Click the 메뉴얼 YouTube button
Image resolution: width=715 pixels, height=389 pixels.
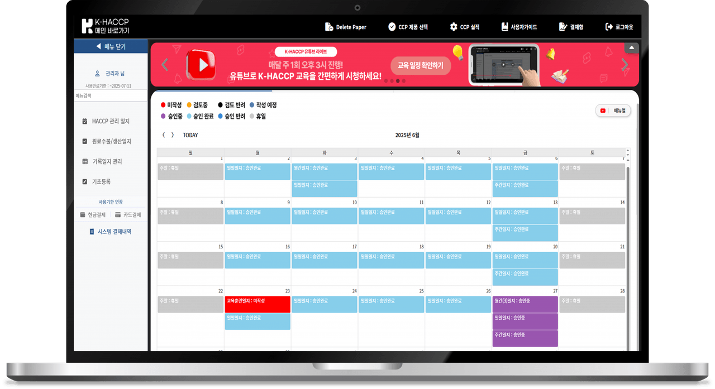pos(613,111)
